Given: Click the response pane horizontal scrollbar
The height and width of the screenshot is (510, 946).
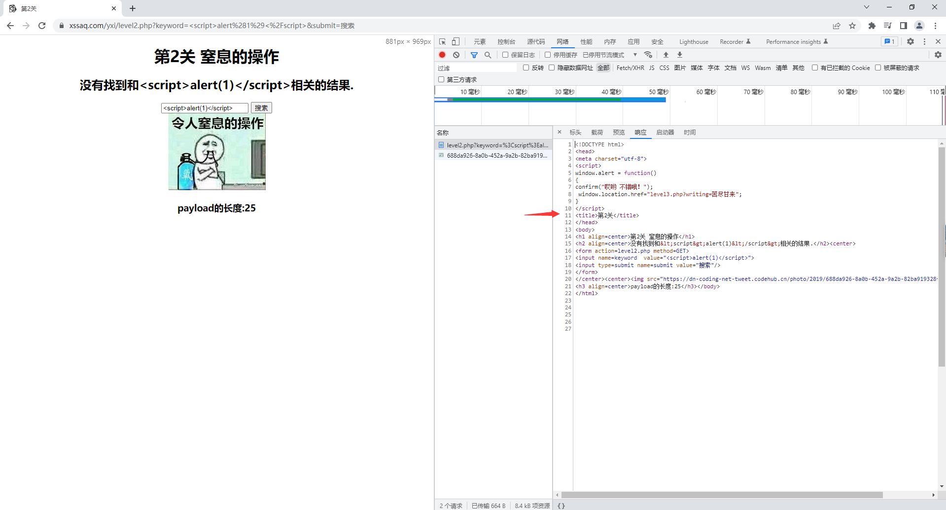Looking at the screenshot, I should point(722,495).
